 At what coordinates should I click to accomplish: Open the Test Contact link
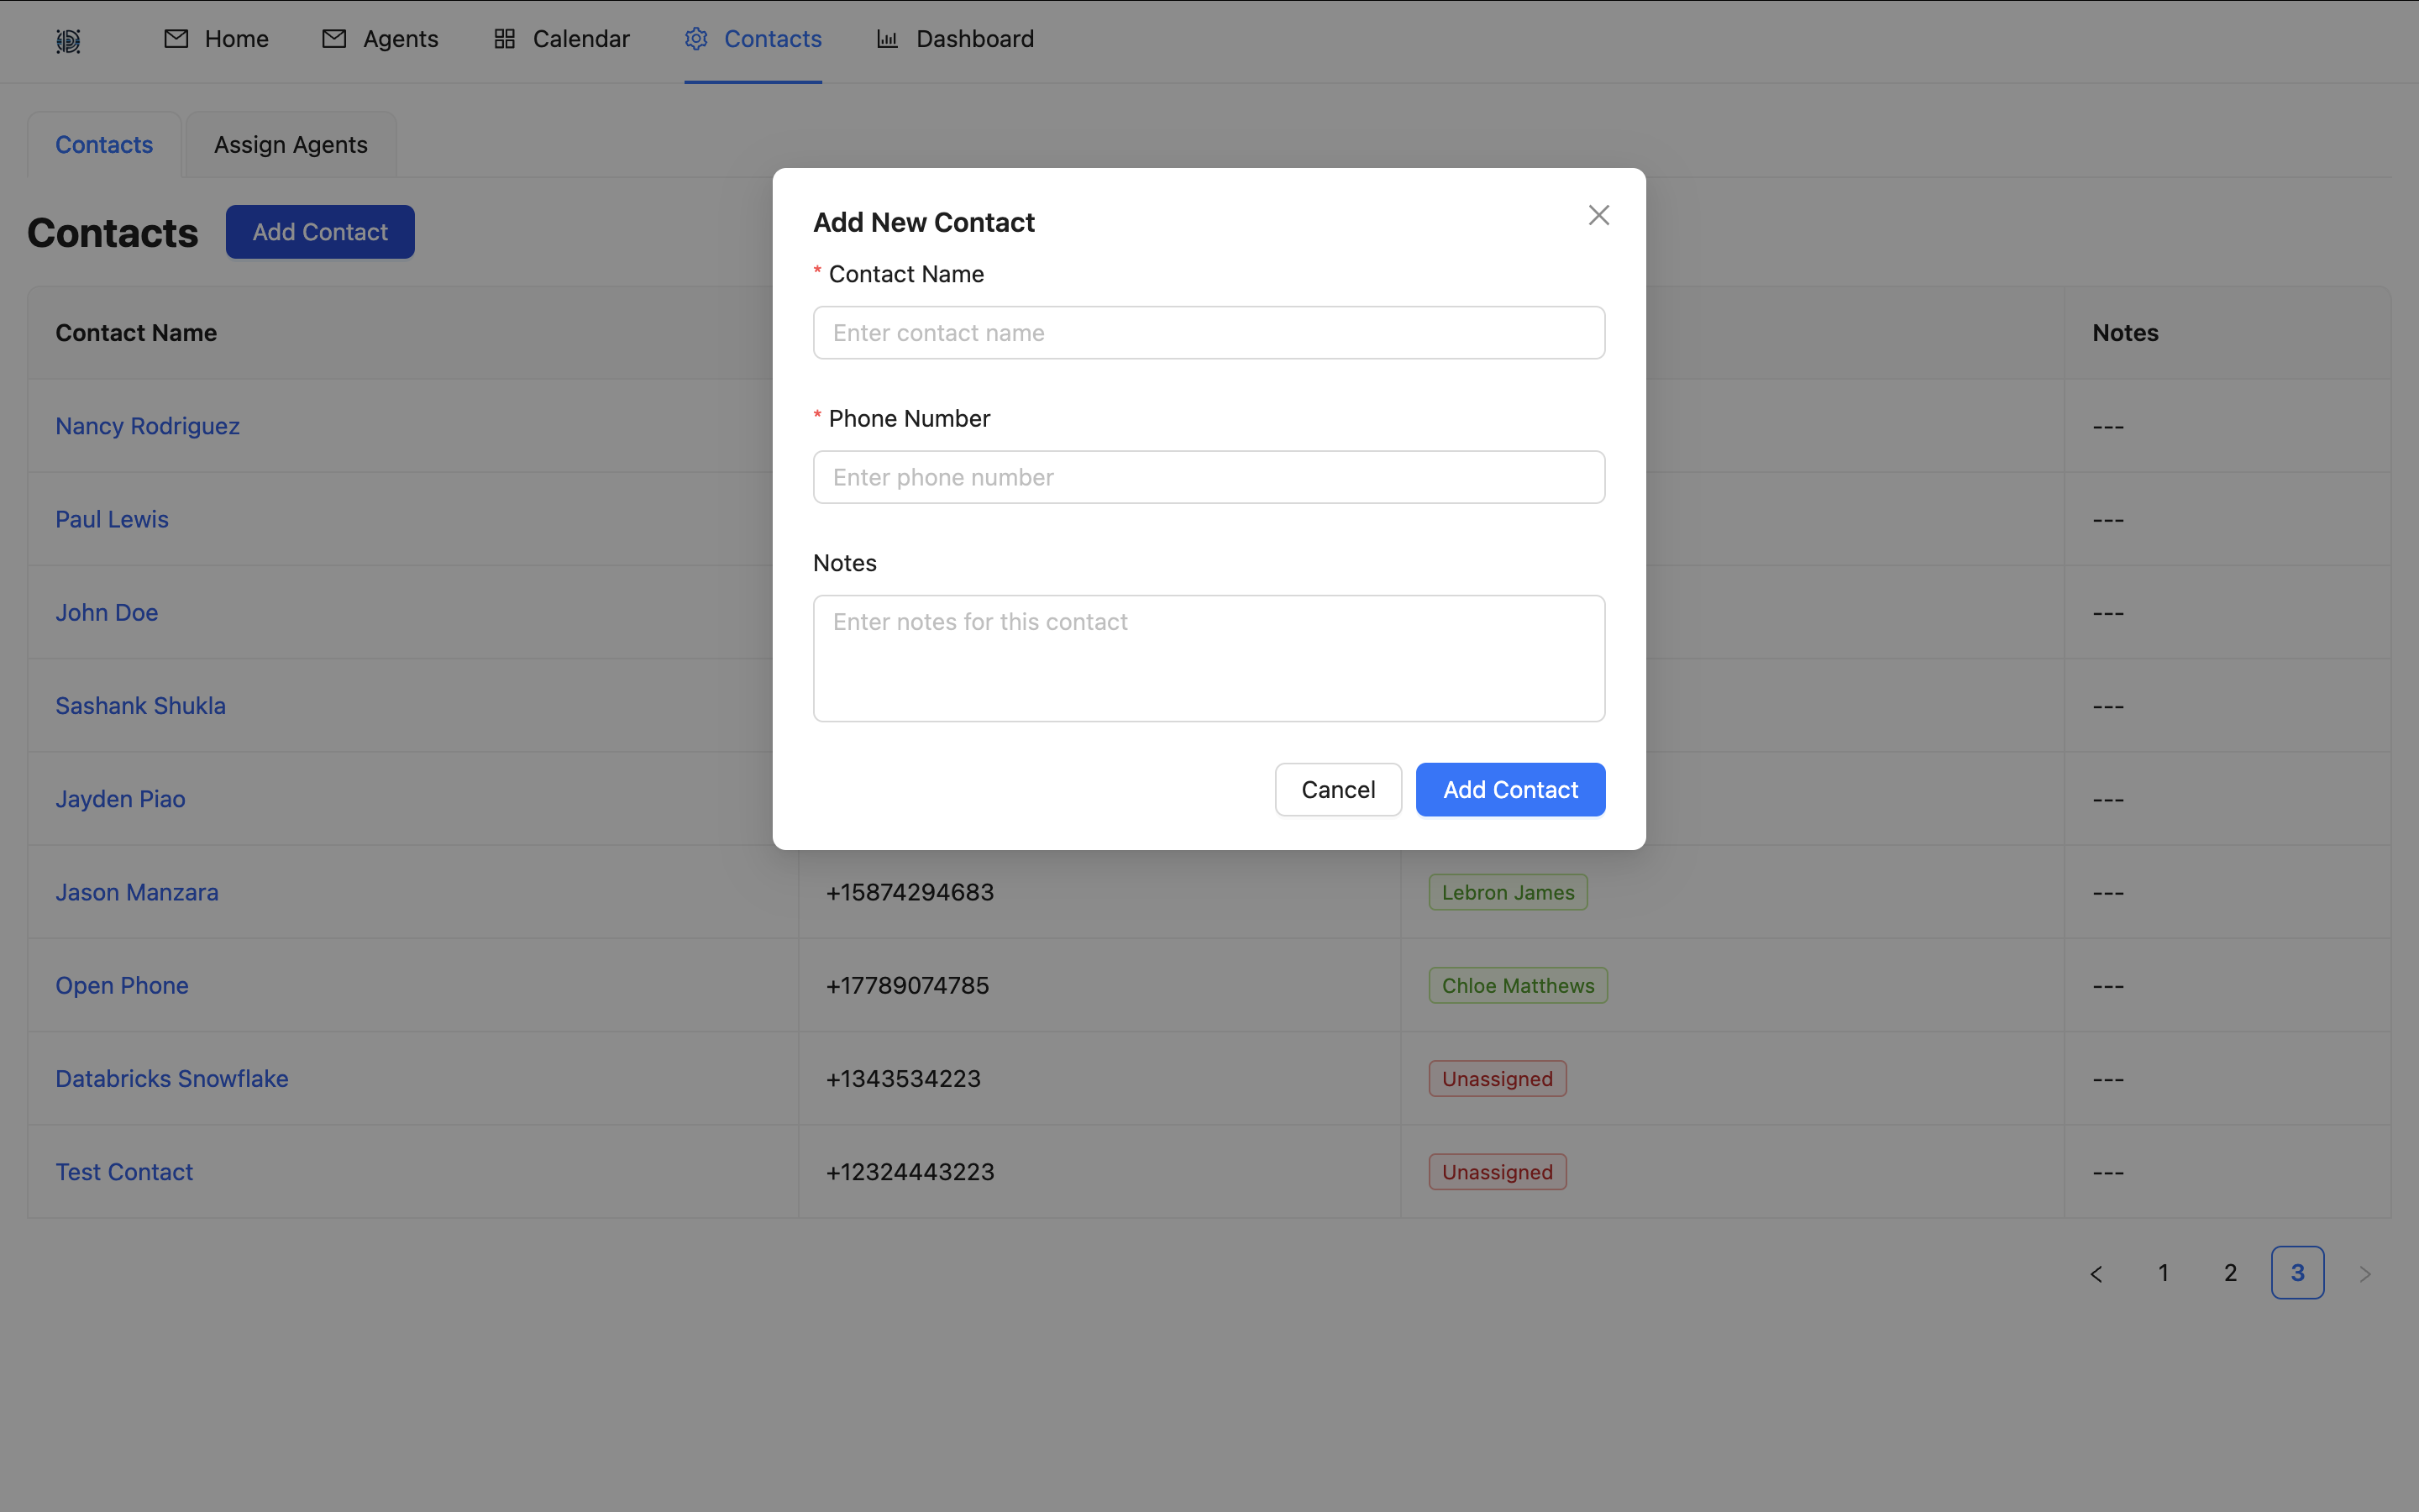[124, 1172]
